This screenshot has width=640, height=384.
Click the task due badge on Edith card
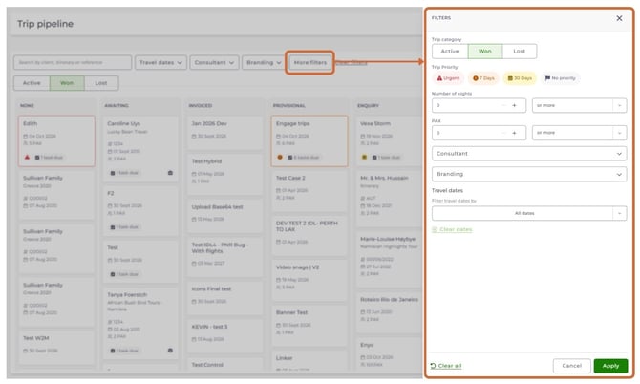click(49, 157)
